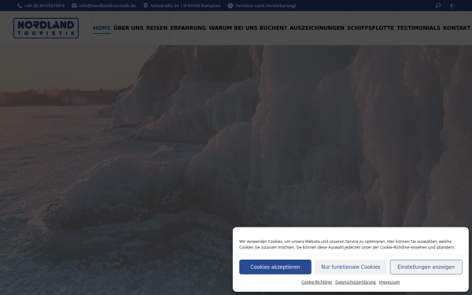
Task: Accept cookies with Cookies akzeptieren button
Action: (x=275, y=267)
